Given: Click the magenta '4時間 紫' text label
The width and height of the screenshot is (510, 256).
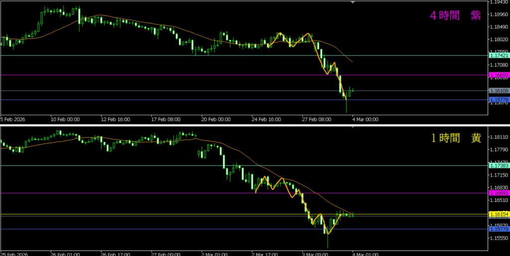Looking at the screenshot, I should pyautogui.click(x=455, y=16).
